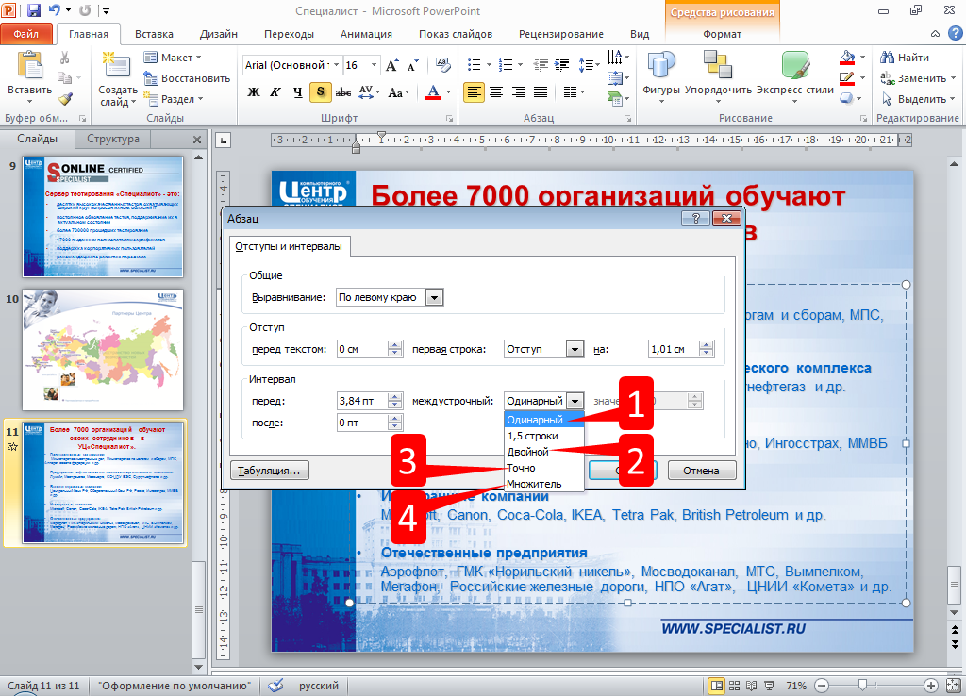
Task: Open the Выравнивание alignment dropdown
Action: [x=434, y=297]
